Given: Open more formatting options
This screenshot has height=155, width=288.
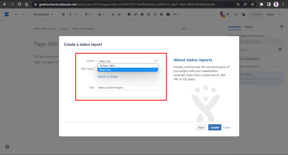Looking at the screenshot, I should click(x=77, y=14).
